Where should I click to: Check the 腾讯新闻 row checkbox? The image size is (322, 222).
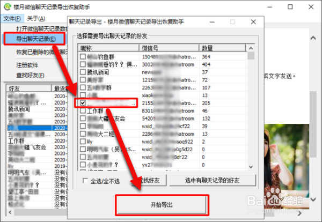(x=83, y=72)
